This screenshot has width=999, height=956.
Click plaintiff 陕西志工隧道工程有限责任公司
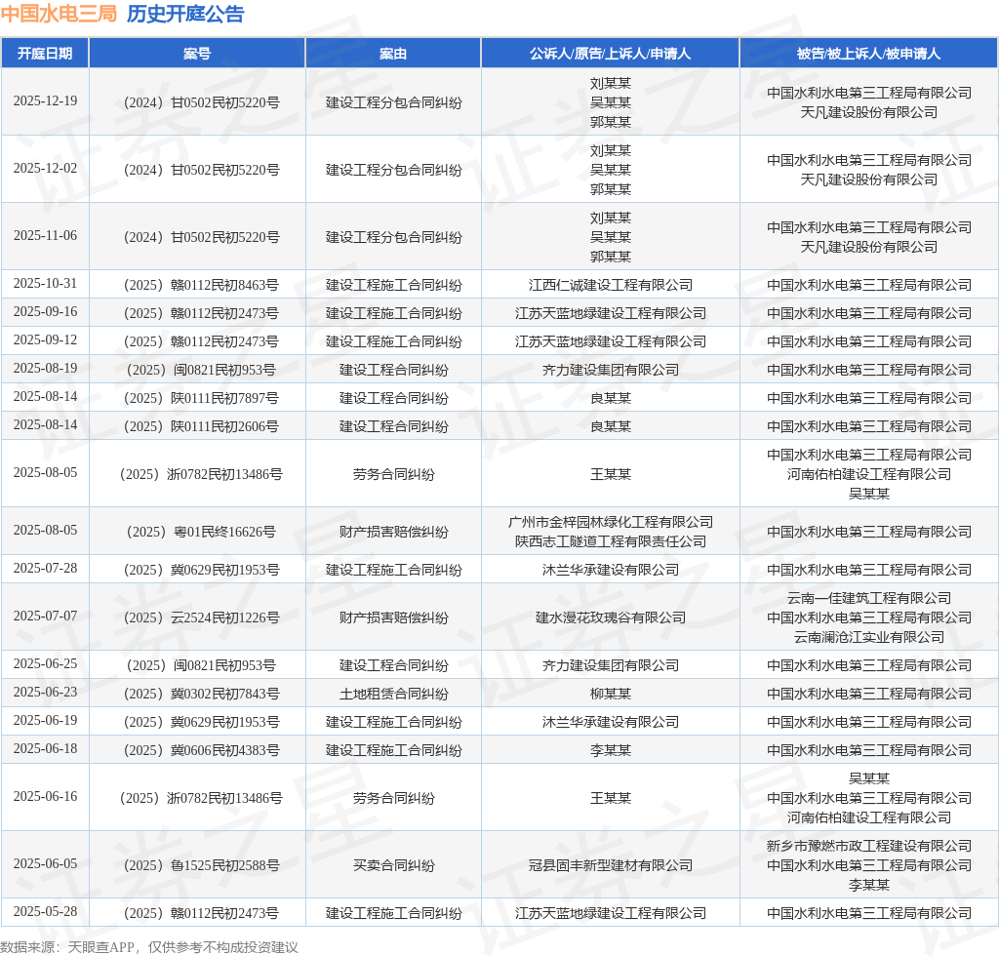(x=611, y=541)
